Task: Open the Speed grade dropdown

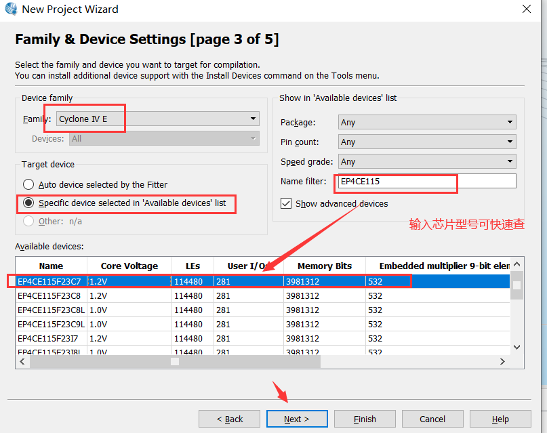Action: [x=427, y=161]
